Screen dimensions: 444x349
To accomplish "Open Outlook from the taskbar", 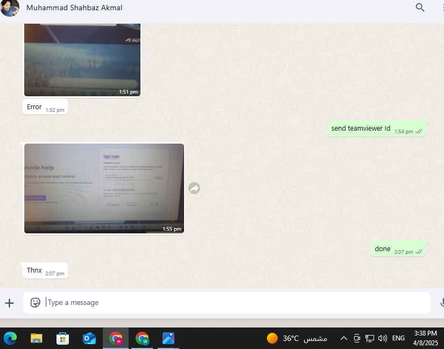I will [89, 338].
